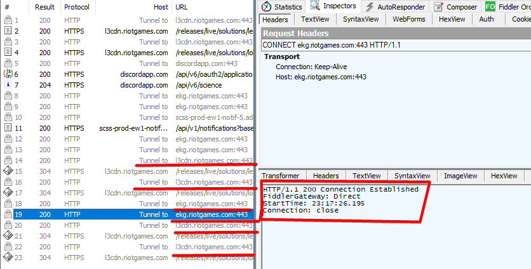
Task: Click the Transport header group
Action: coord(282,56)
